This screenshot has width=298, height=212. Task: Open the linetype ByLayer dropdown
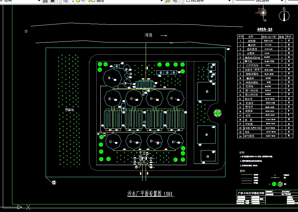pyautogui.click(x=282, y=1)
